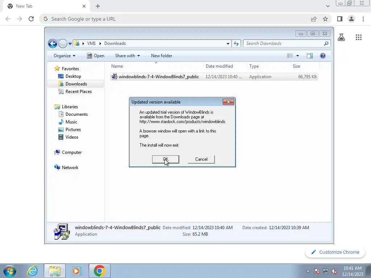Click the search magnifier in Explorer
The height and width of the screenshot is (278, 371).
[326, 43]
